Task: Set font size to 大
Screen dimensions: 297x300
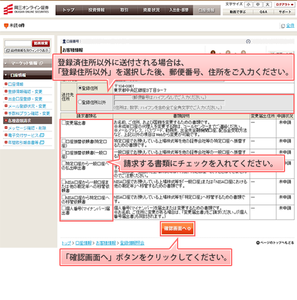Action: tap(267, 5)
